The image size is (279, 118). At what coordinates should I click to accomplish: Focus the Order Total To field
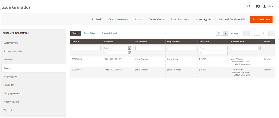click(213, 53)
